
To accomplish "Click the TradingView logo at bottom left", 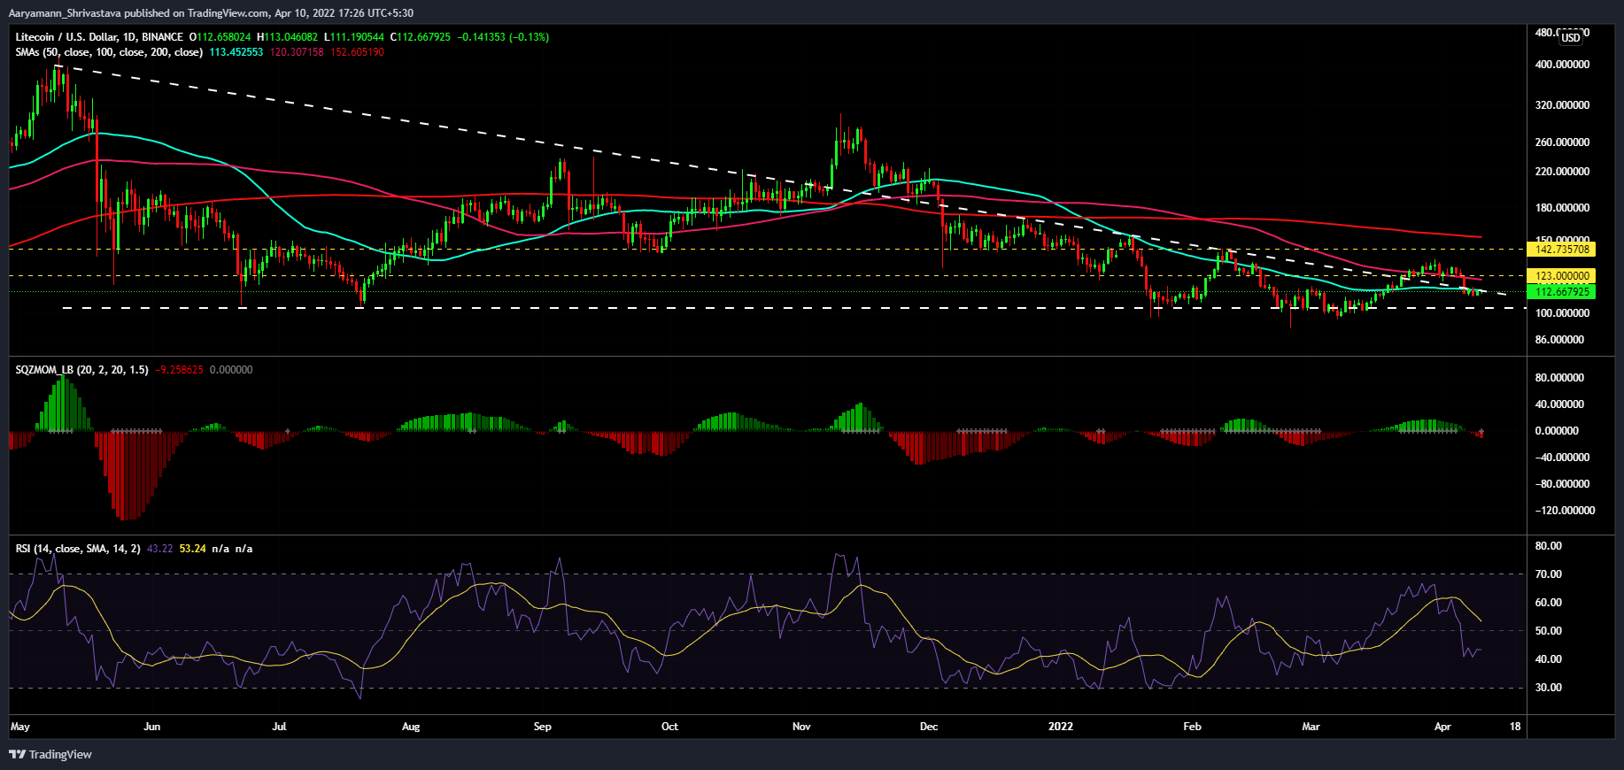I will (50, 754).
